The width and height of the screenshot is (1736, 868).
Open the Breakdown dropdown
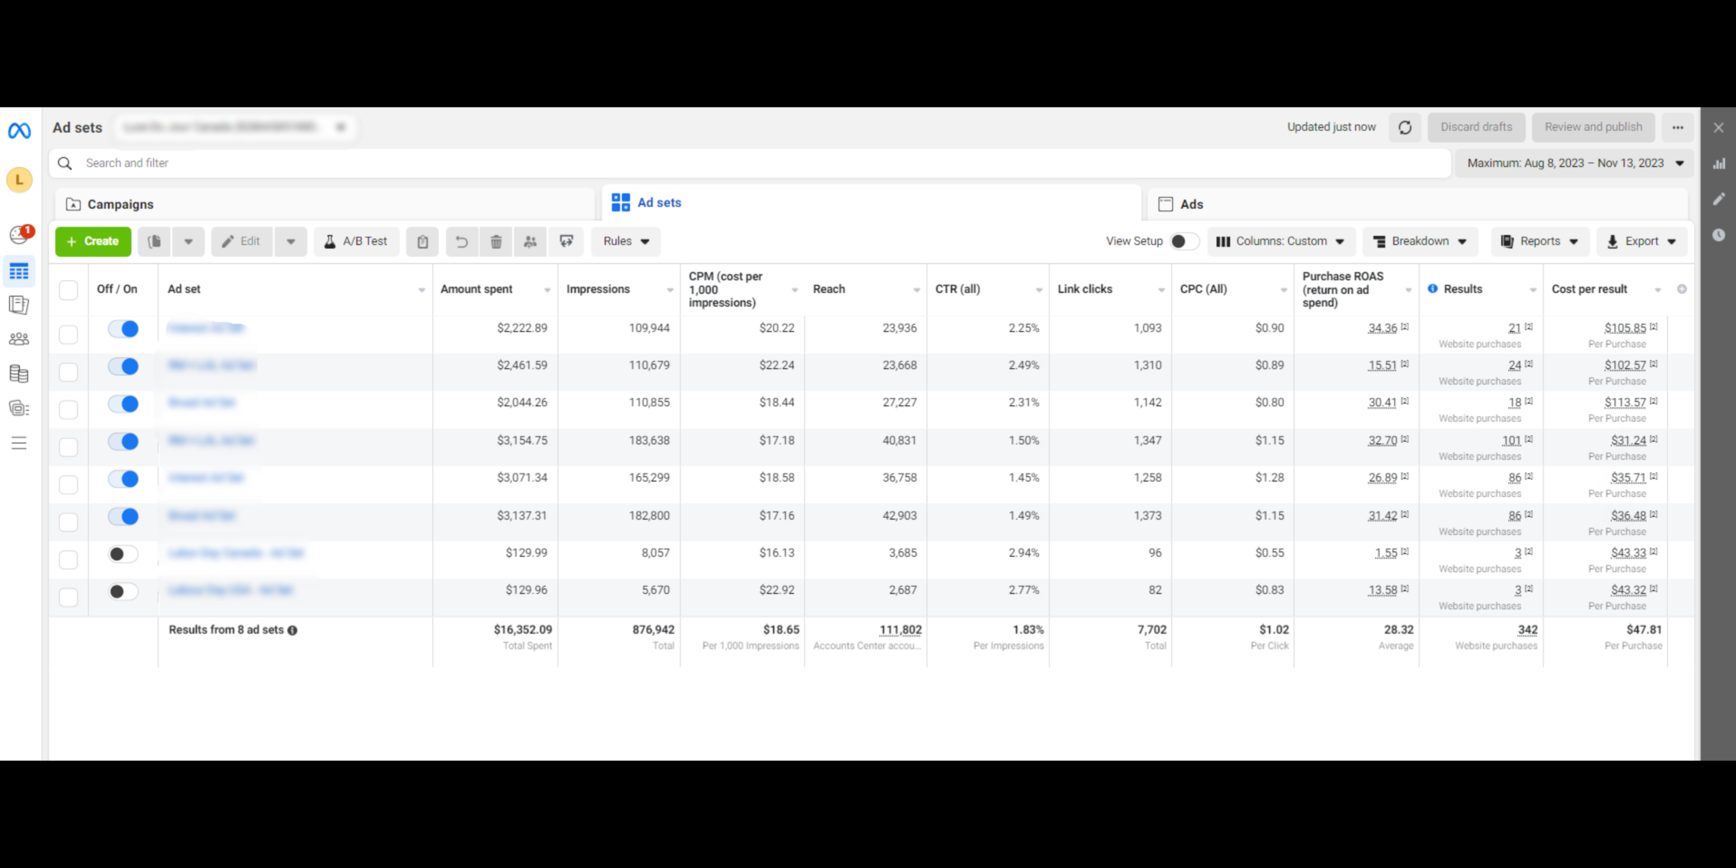tap(1419, 241)
